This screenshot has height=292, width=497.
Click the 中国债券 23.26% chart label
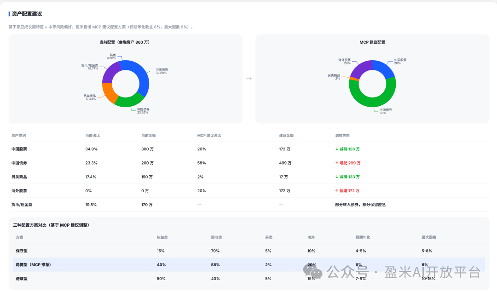pos(143,110)
